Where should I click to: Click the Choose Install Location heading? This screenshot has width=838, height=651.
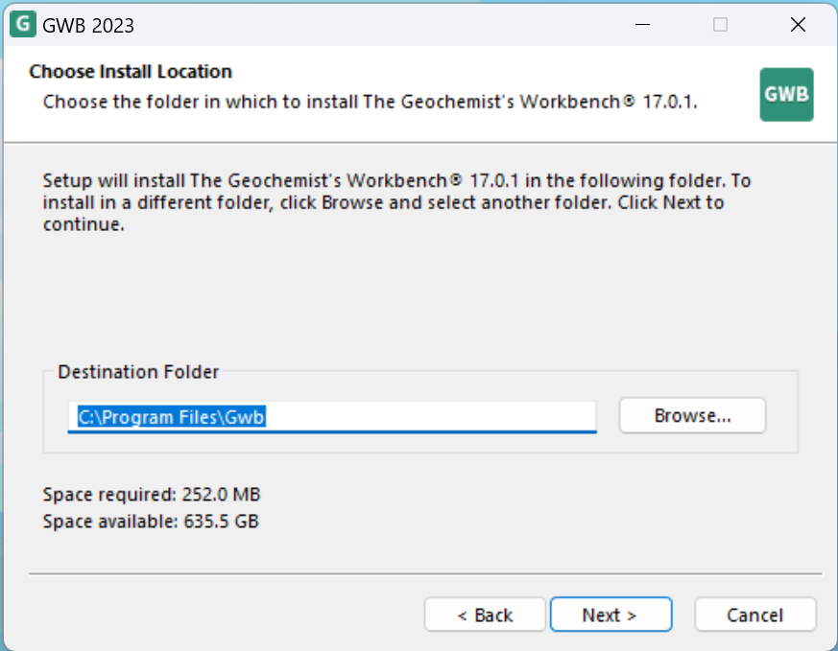coord(131,72)
